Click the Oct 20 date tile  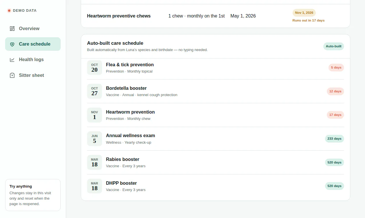pyautogui.click(x=95, y=68)
